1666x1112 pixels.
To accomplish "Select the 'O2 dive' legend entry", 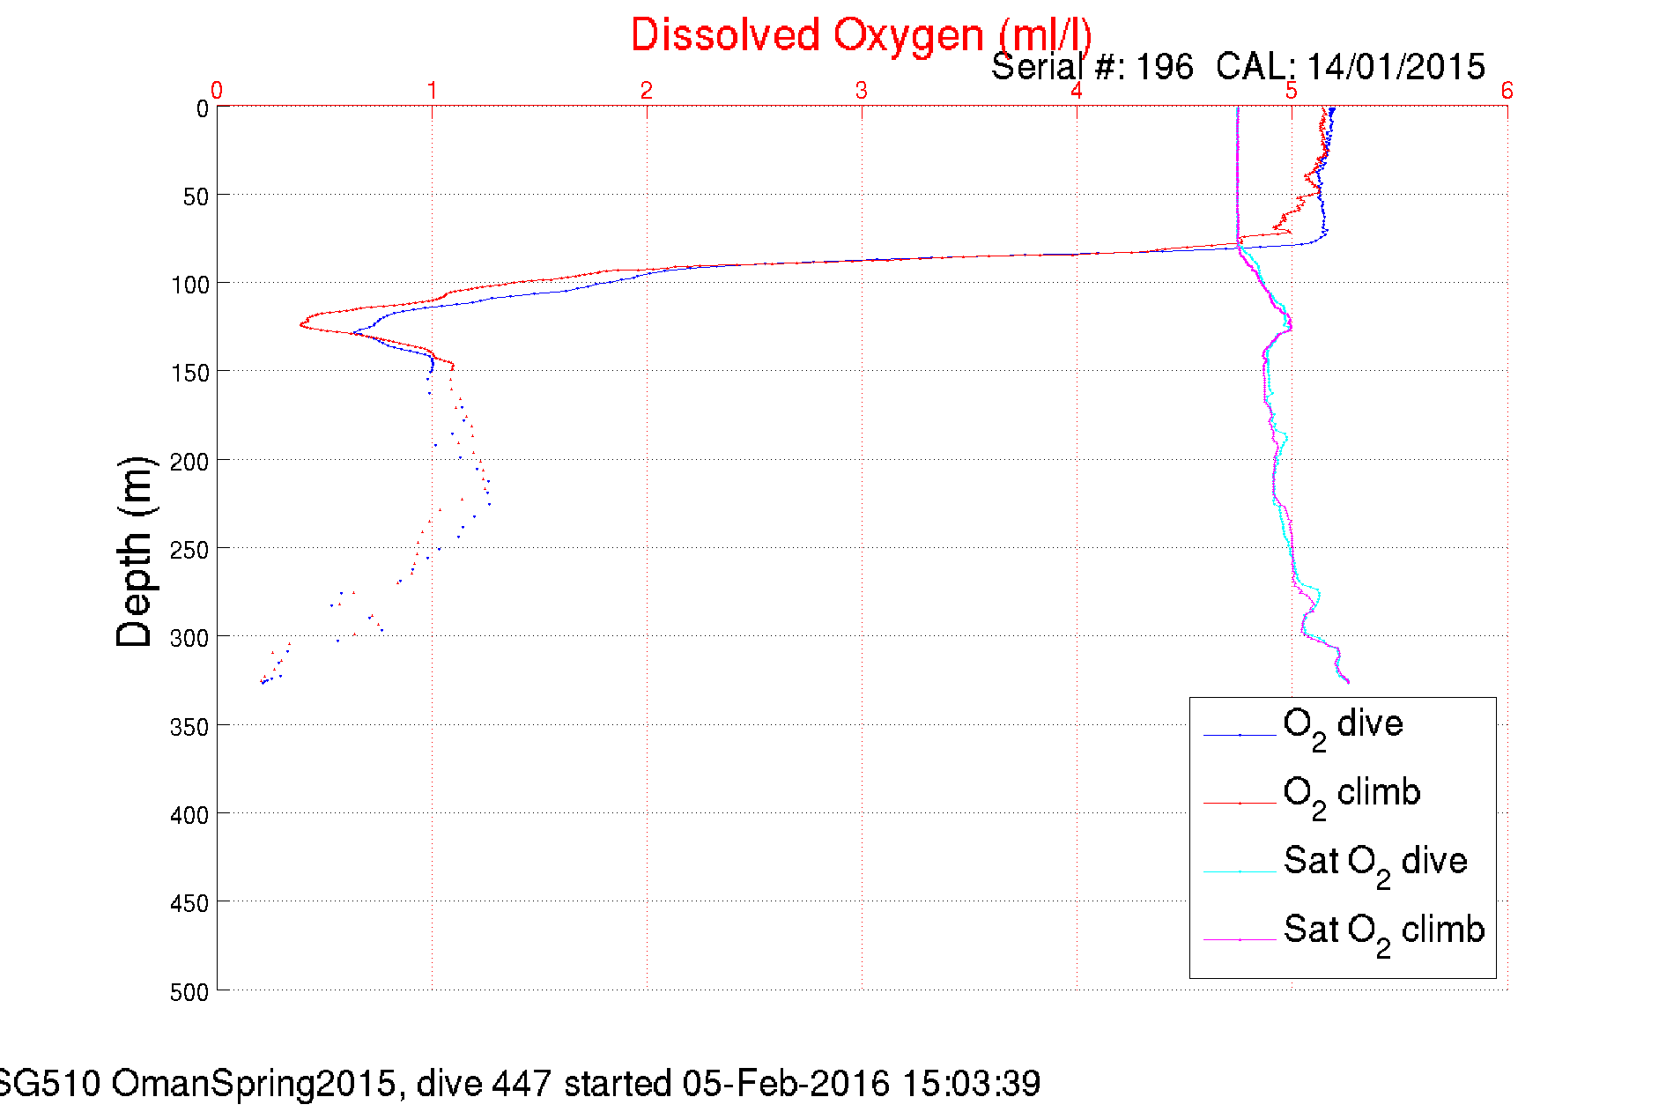I will point(1343,729).
